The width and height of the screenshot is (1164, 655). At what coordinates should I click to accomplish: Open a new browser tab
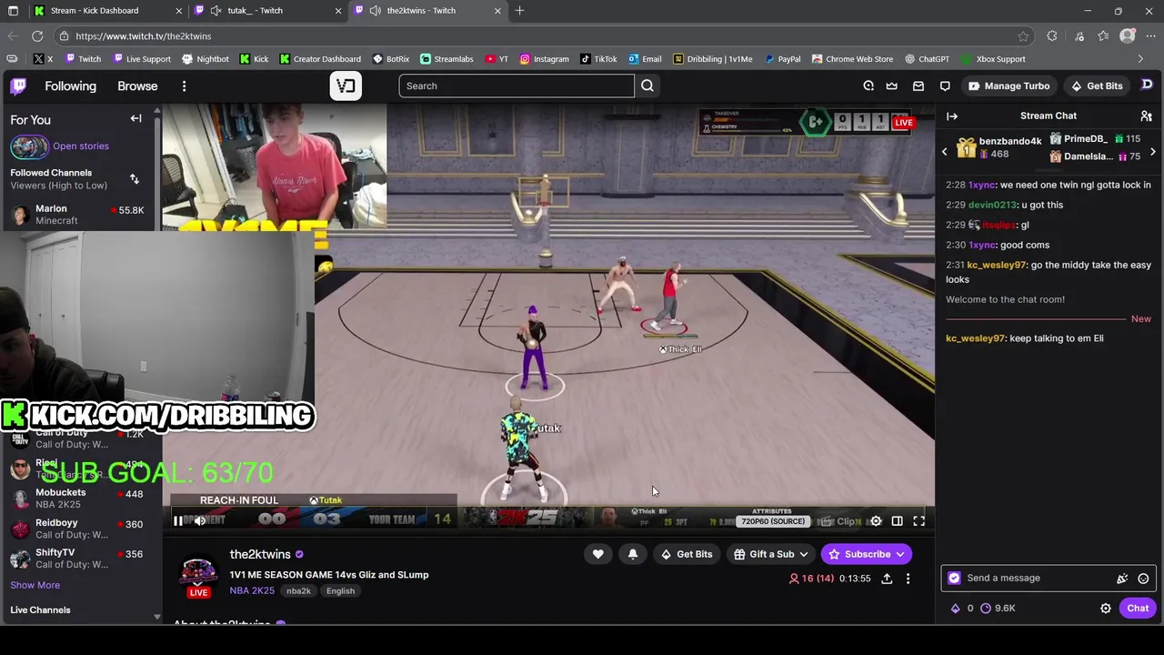coord(519,10)
